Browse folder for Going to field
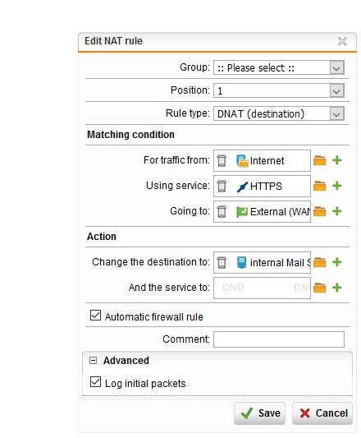361x438 pixels. (x=320, y=211)
